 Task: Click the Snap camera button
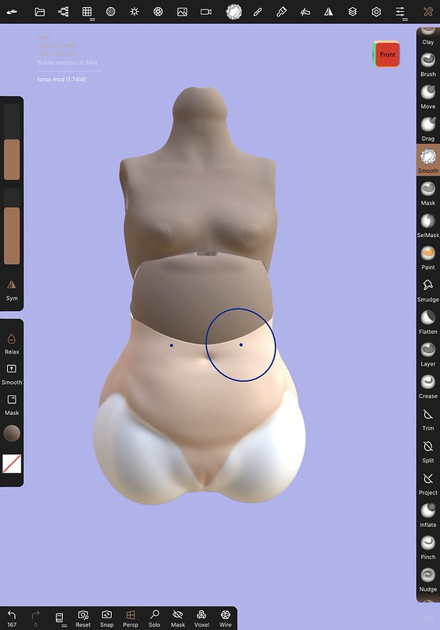[107, 618]
